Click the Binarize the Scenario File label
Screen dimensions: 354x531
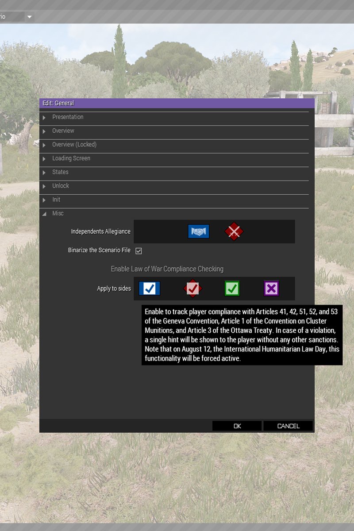(x=99, y=250)
